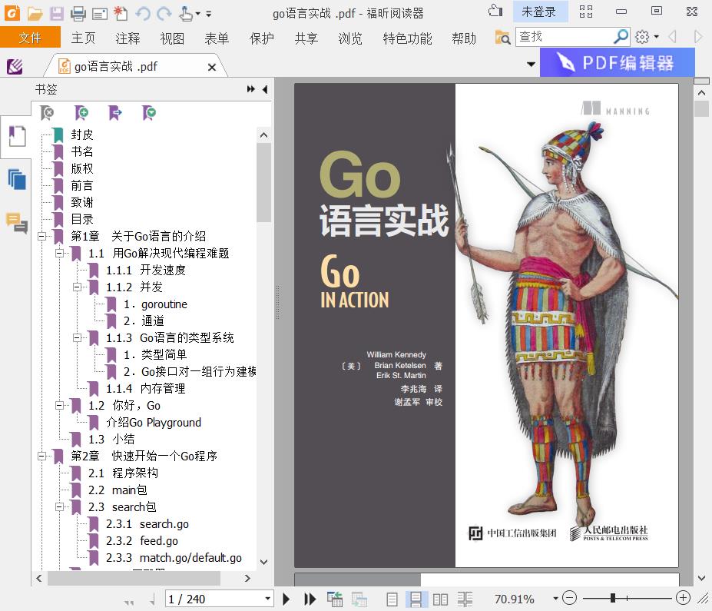712x611 pixels.
Task: Click the start page pen icon left of tab
Action: pos(15,67)
